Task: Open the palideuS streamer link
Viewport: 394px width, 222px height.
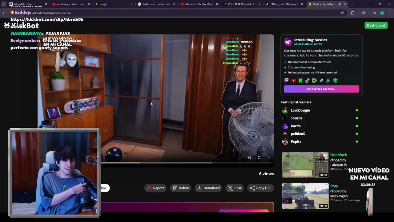Action: point(298,134)
